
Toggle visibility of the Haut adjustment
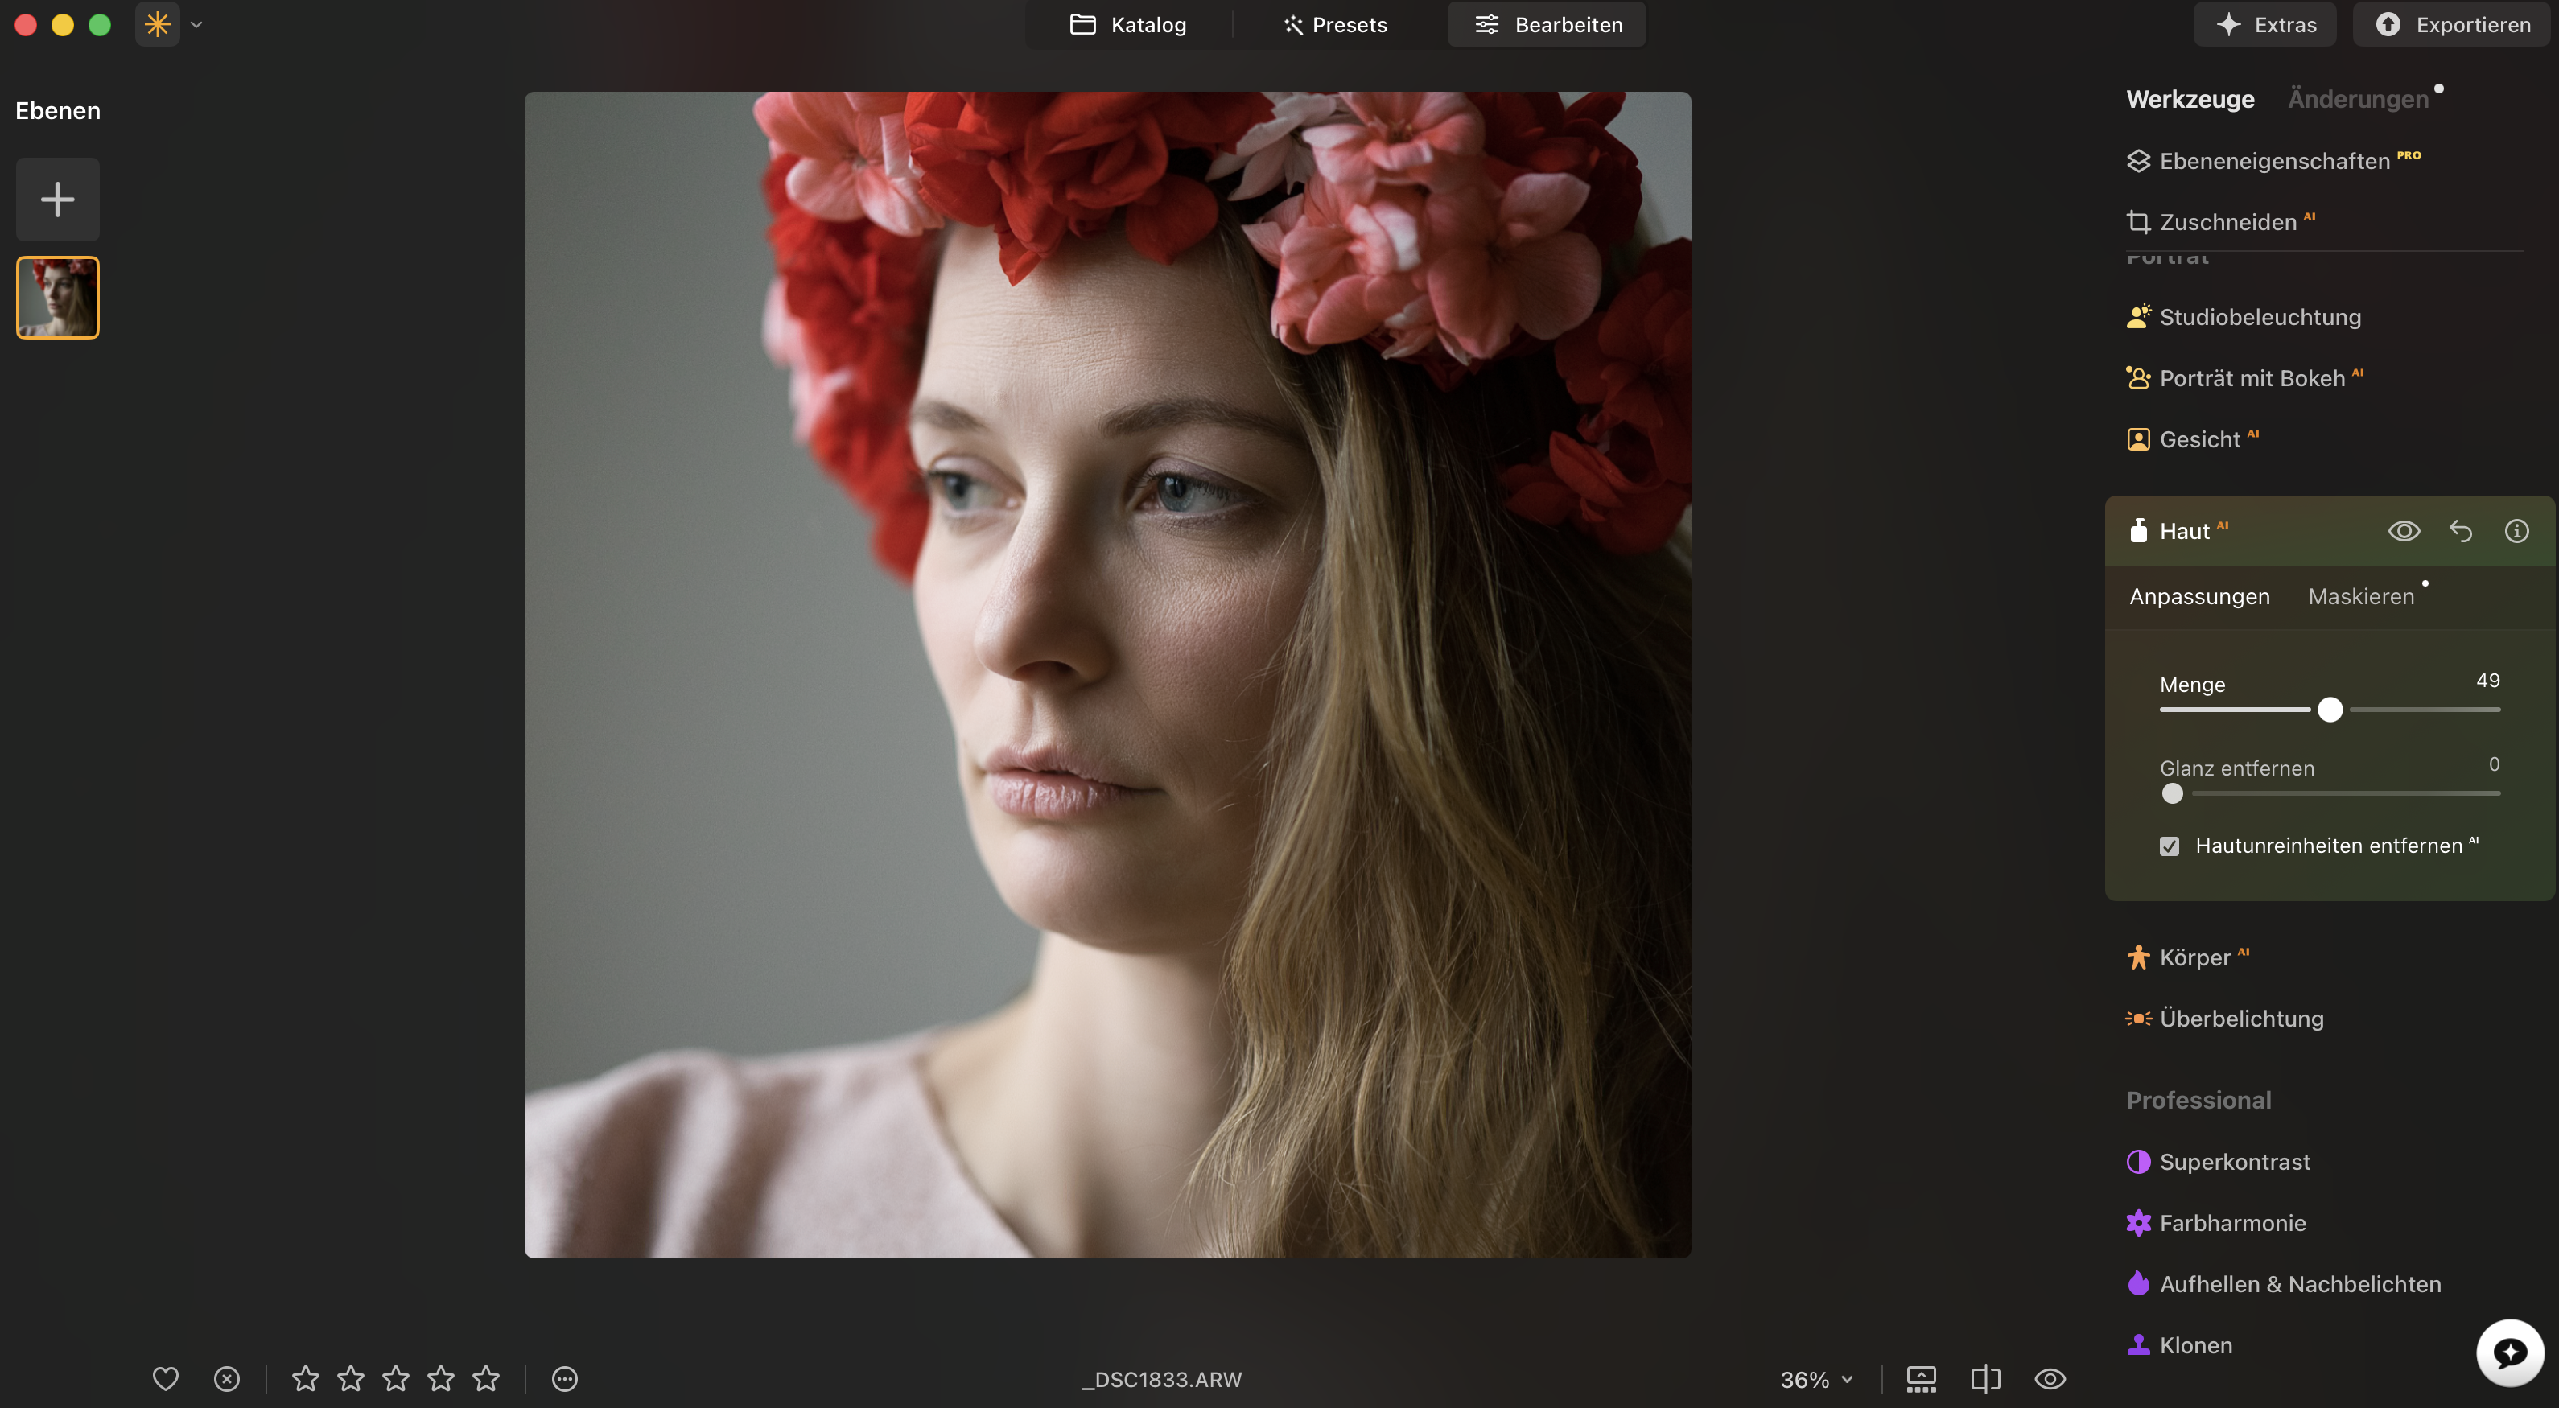point(2405,530)
